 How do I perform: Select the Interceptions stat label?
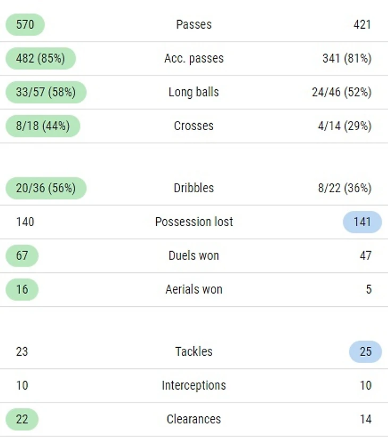[x=194, y=385]
